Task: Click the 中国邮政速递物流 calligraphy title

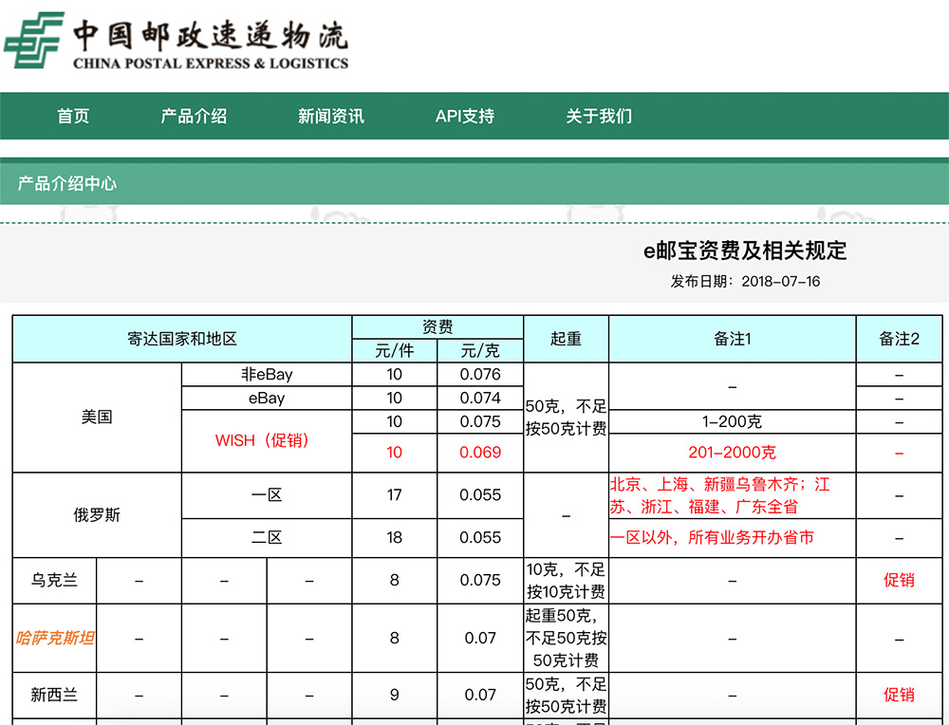Action: (211, 35)
